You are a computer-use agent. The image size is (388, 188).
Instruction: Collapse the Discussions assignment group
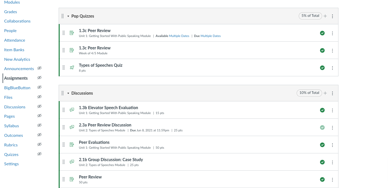[68, 93]
